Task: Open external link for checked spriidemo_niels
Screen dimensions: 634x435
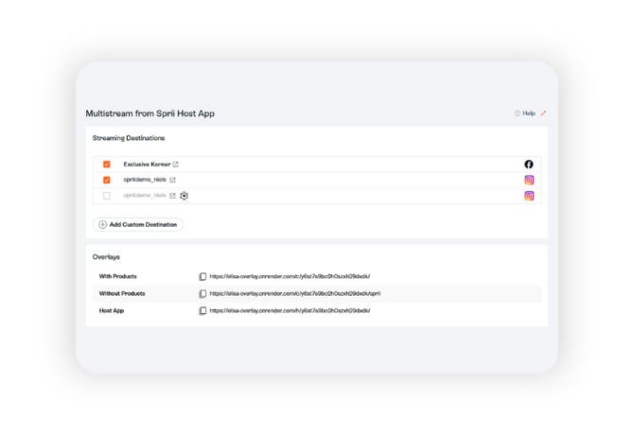Action: pyautogui.click(x=172, y=180)
